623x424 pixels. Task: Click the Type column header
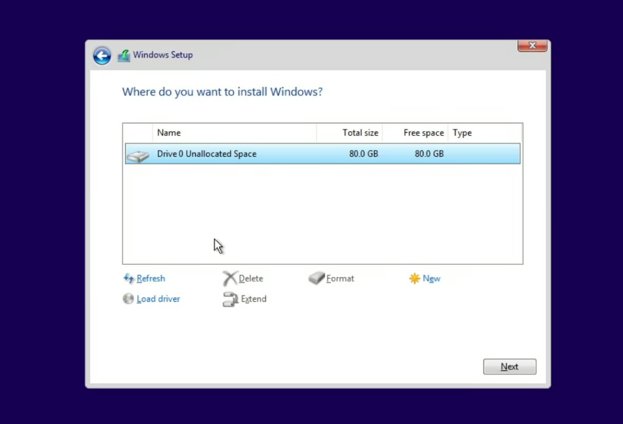(x=462, y=133)
